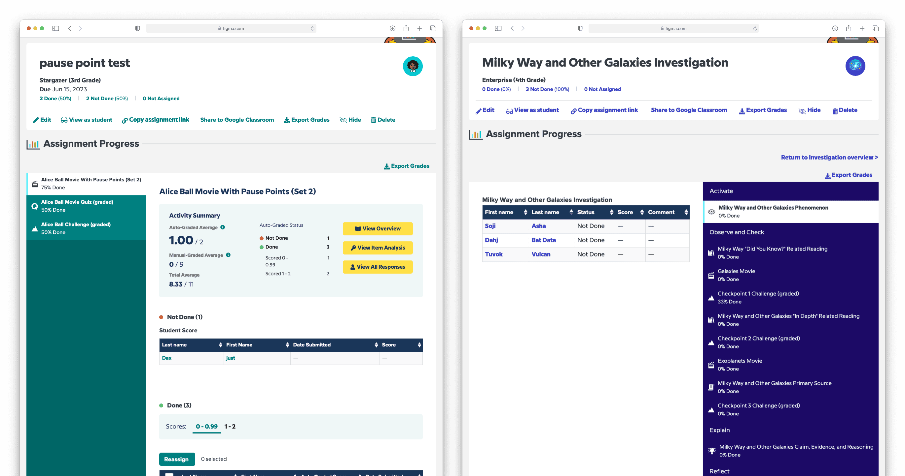Image resolution: width=905 pixels, height=476 pixels.
Task: Open downloads in the Milky Way browser
Action: tap(835, 28)
